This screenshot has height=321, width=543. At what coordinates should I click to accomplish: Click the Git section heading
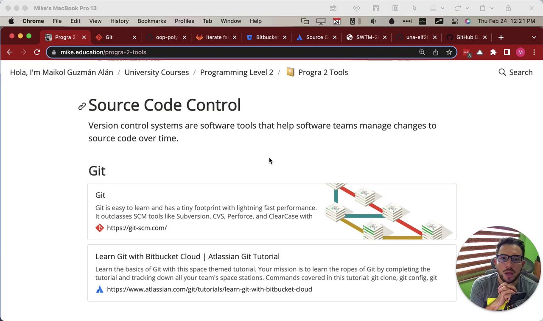coord(97,171)
